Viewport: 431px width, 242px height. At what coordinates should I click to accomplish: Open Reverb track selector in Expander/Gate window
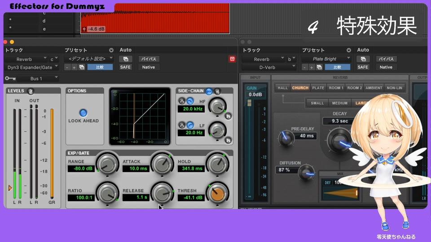pyautogui.click(x=26, y=59)
